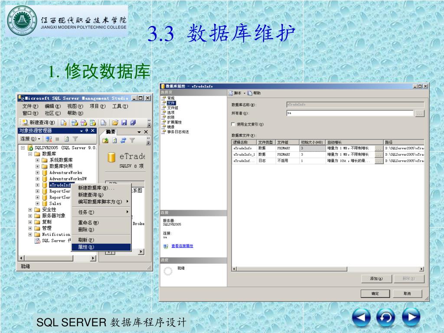Screen dimensions: 444x333
Task: Choose 重命名 from the context menu
Action: [x=101, y=222]
